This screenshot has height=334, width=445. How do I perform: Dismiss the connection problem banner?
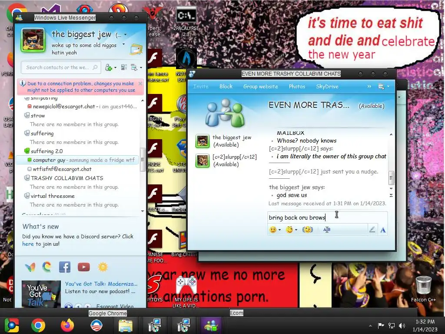pyautogui.click(x=140, y=83)
